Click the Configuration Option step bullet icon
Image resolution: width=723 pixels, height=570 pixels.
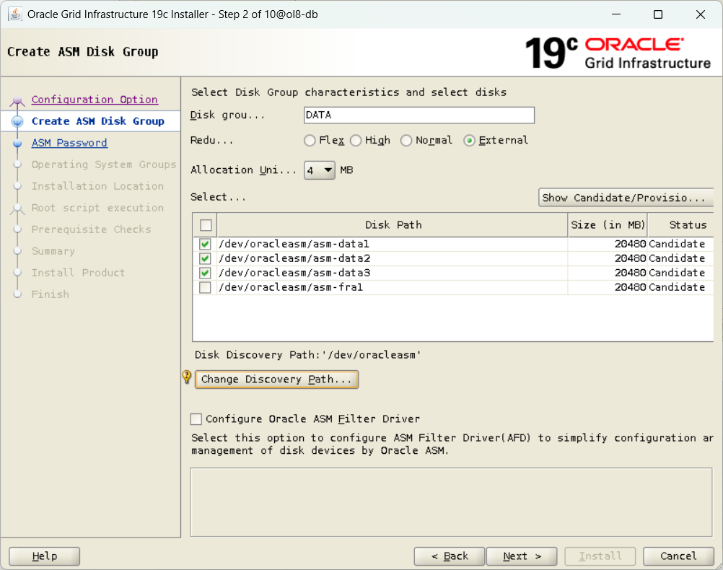coord(17,100)
